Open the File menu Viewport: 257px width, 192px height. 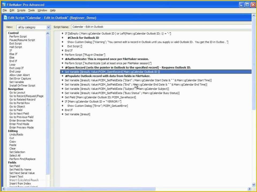pos(5,10)
